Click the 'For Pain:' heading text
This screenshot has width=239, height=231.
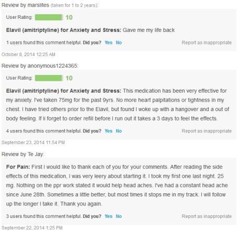coord(18,167)
